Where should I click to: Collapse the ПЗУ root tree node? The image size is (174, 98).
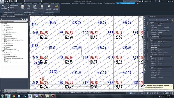[1, 24]
